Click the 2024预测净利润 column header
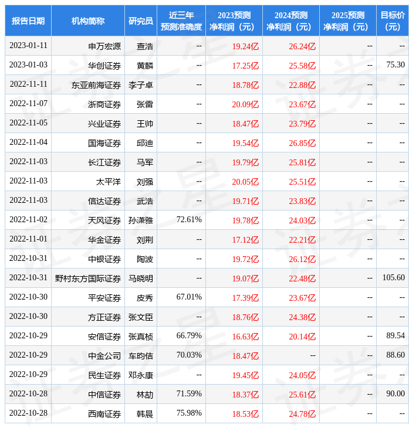 coord(291,21)
